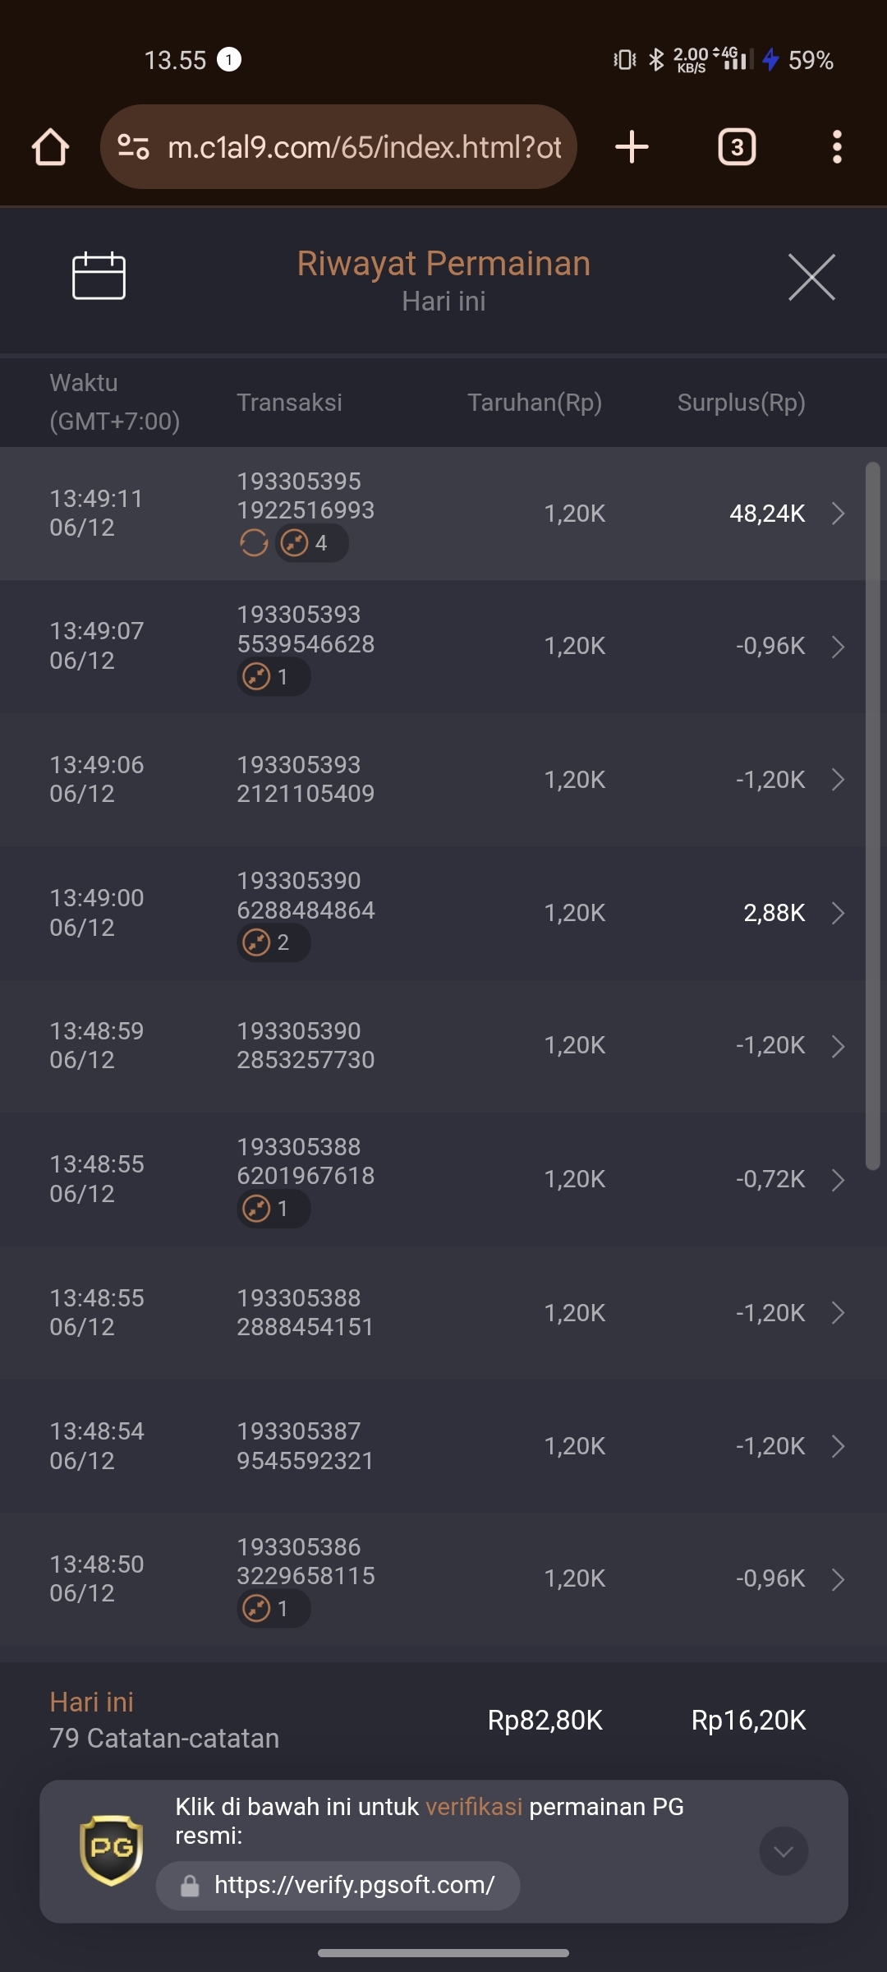Tap the browser home icon
The height and width of the screenshot is (1972, 887).
(x=50, y=147)
